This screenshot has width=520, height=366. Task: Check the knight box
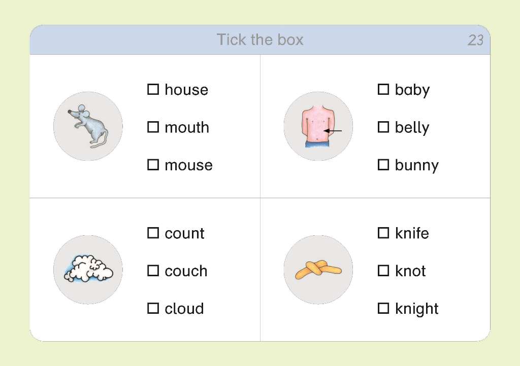click(383, 308)
